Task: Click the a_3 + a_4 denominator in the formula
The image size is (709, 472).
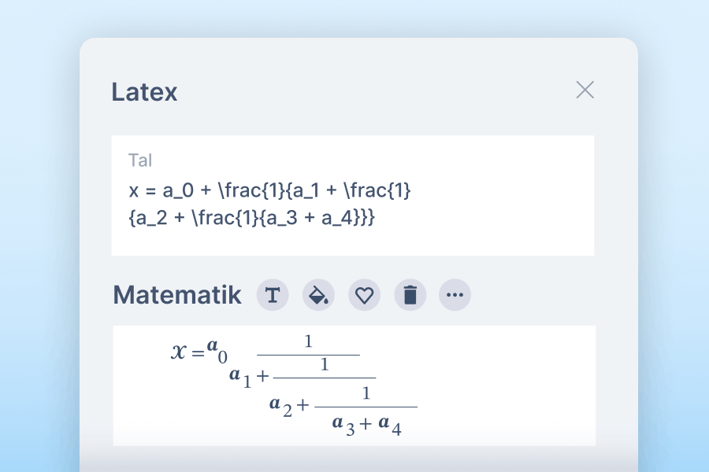Action: pyautogui.click(x=366, y=423)
